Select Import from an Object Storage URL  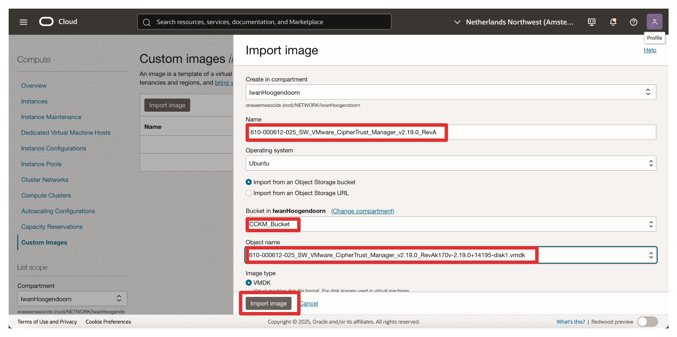pyautogui.click(x=249, y=193)
